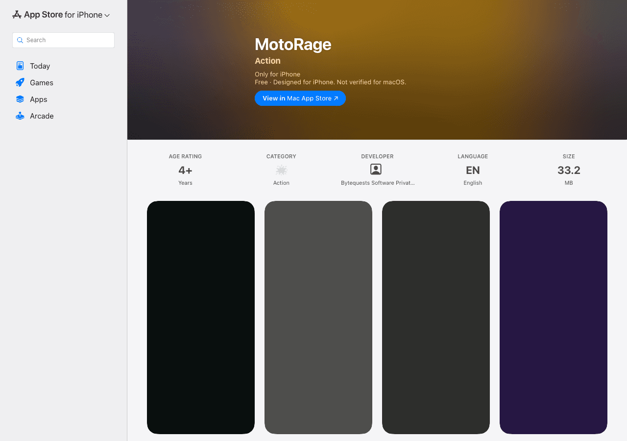Click the Apps stack icon

click(x=20, y=99)
